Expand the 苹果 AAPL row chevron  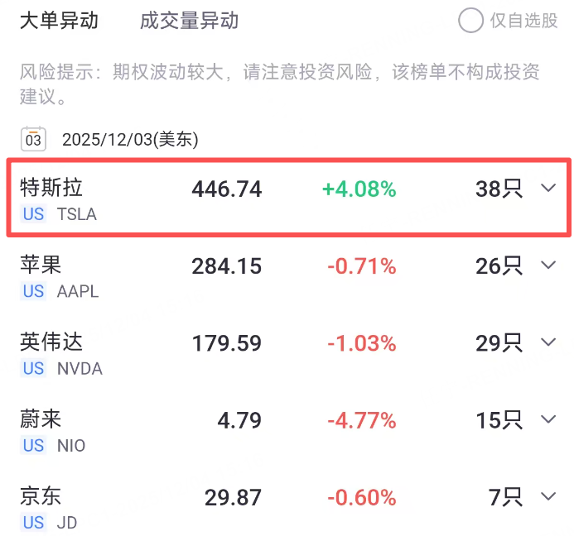548,266
